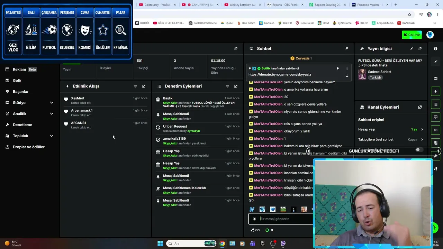Toggle the lightning activity feed sidebar icon
This screenshot has height=249, width=443.
[435, 91]
